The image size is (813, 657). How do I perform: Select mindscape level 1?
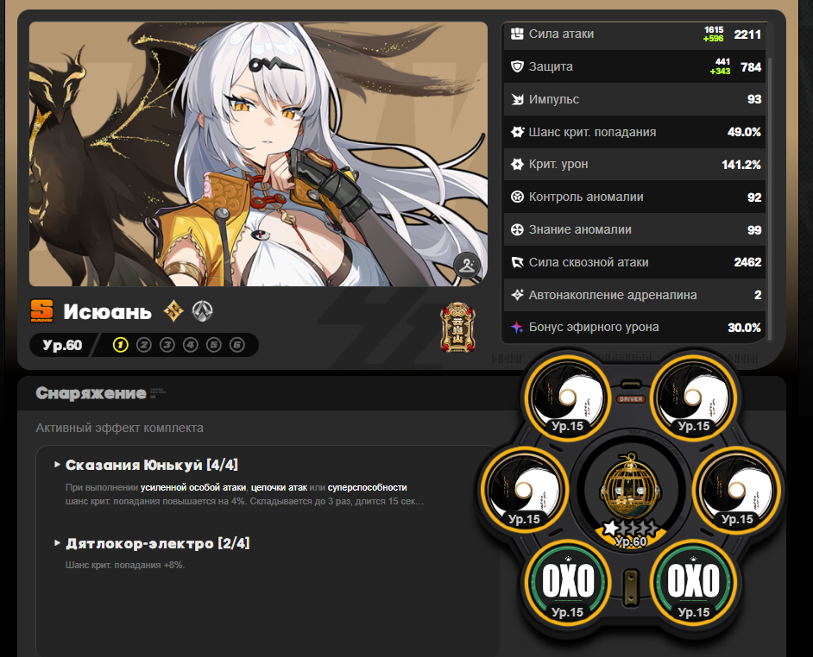(x=120, y=345)
